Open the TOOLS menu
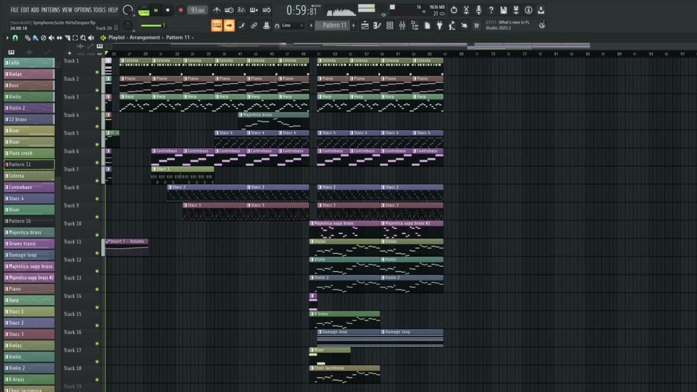 [x=99, y=10]
